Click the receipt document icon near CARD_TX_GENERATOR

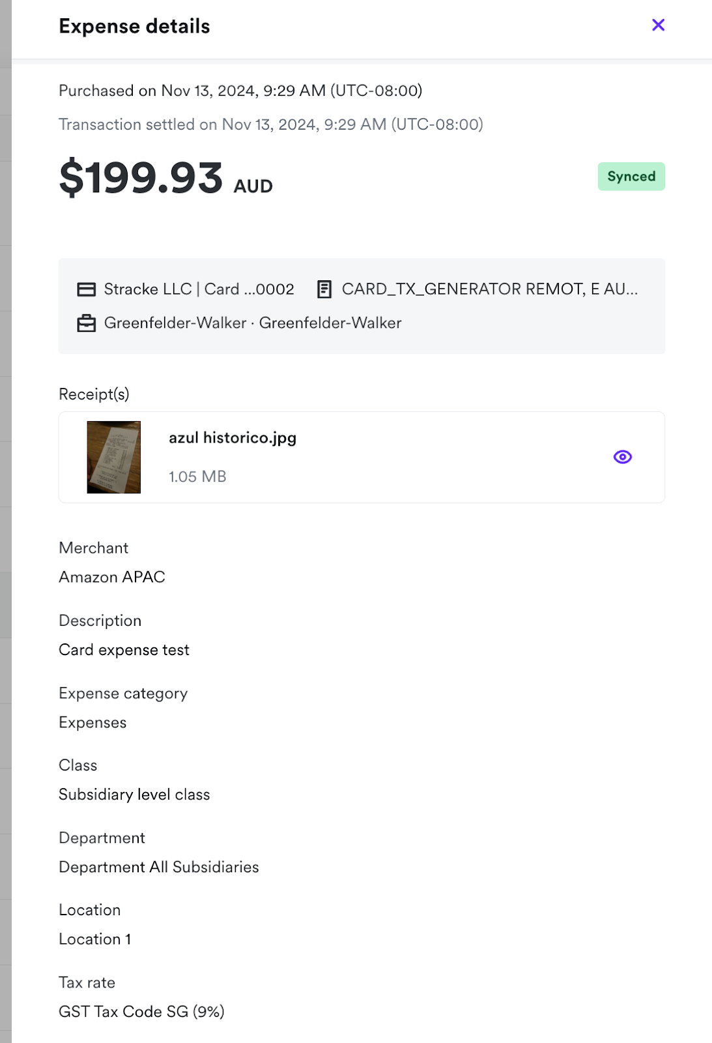click(x=324, y=289)
